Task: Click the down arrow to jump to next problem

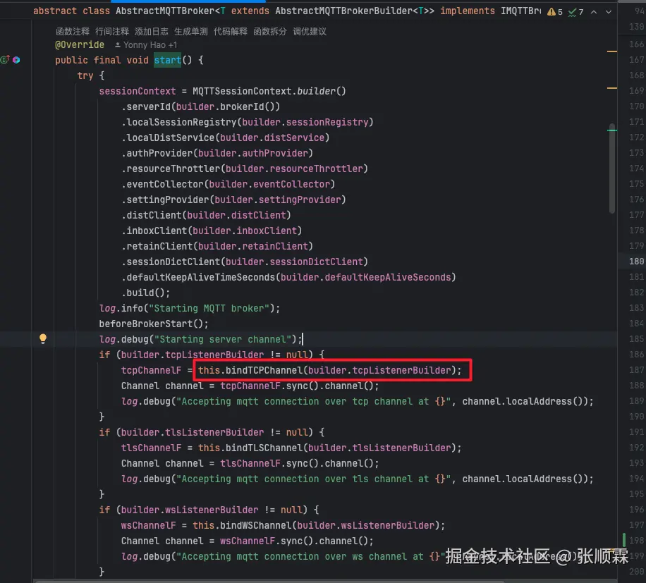Action: pyautogui.click(x=608, y=11)
